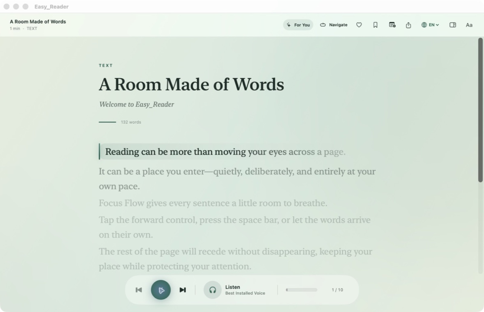Minimize the Easy_Reader window

pyautogui.click(x=16, y=6)
